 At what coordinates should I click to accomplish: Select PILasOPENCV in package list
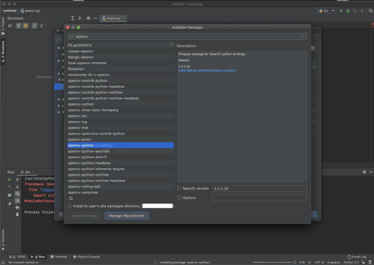coord(121,45)
